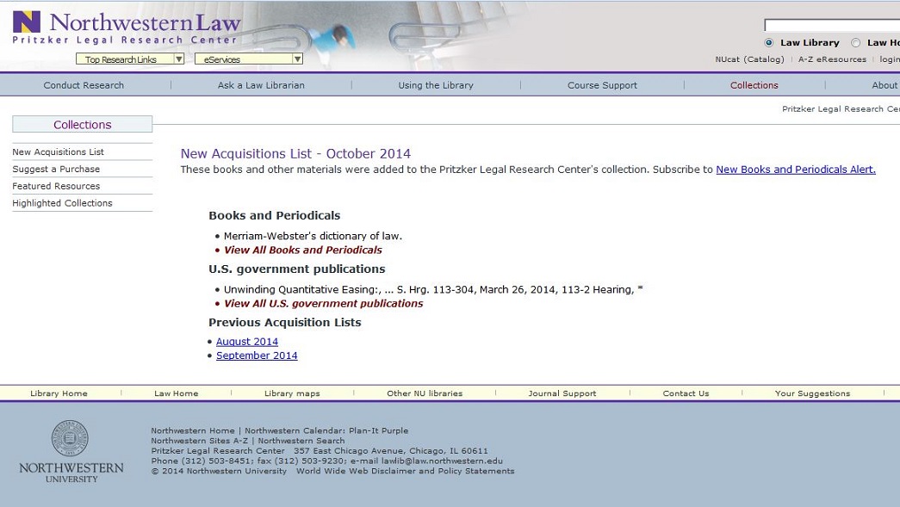
Task: Open Highlighted Collections in the sidebar
Action: 62,203
